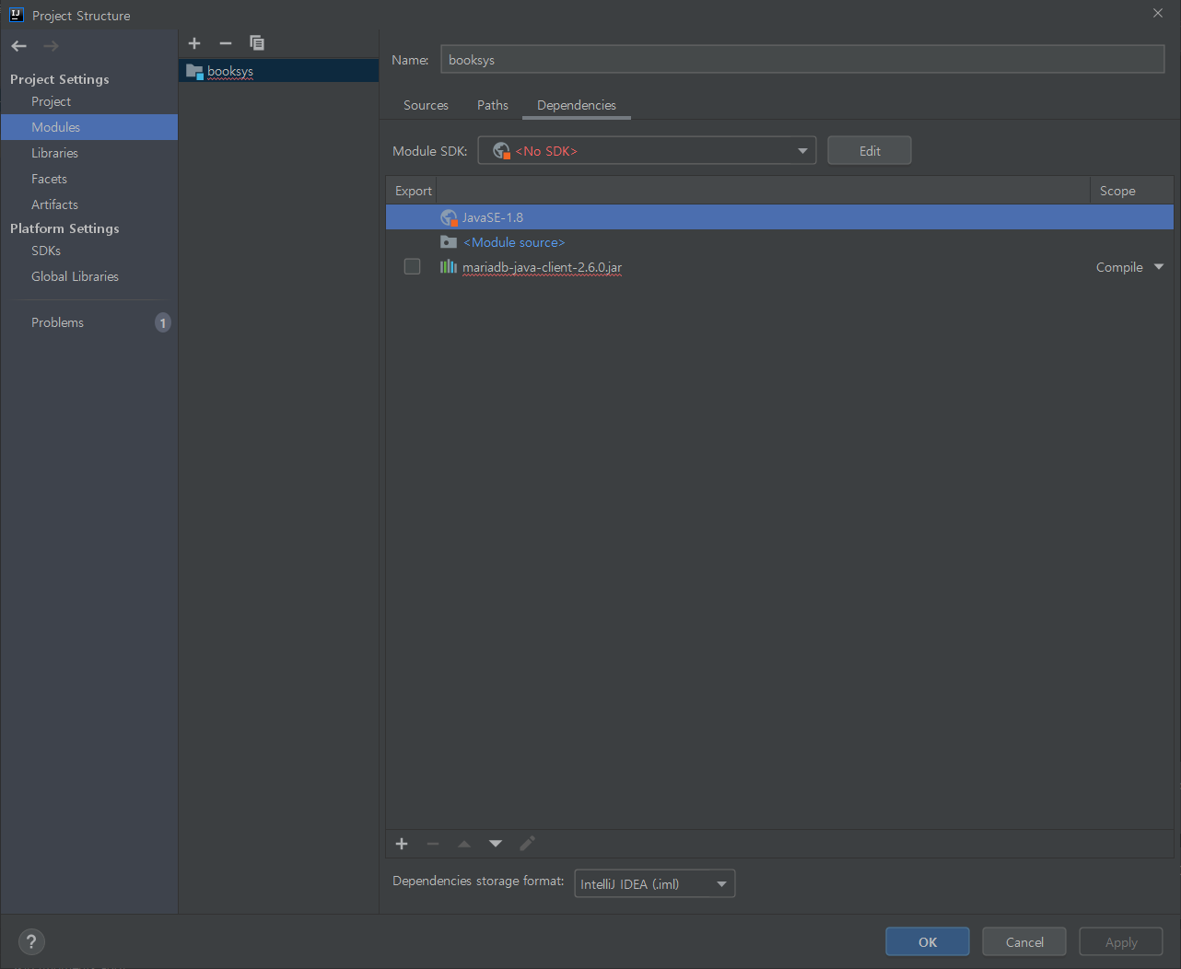Add a new module with the plus icon
The height and width of the screenshot is (969, 1181).
click(194, 43)
